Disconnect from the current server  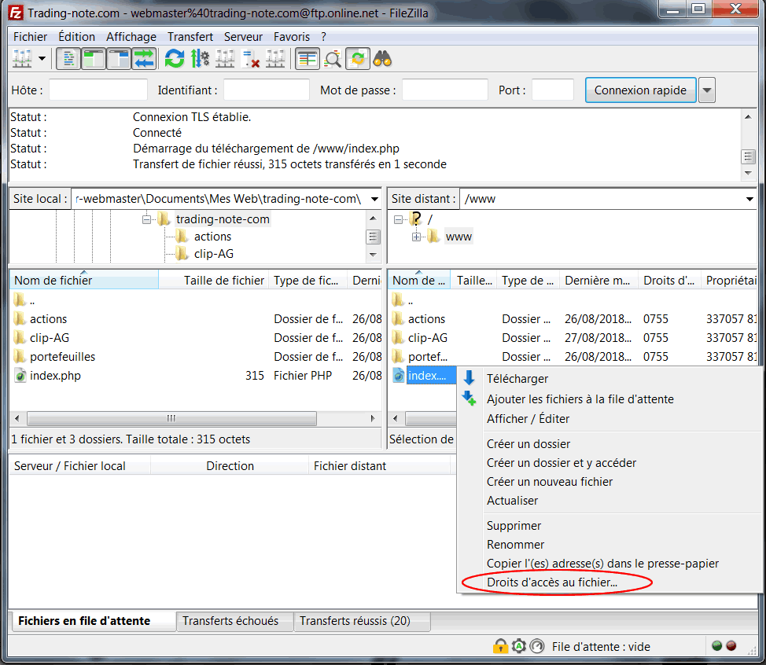(251, 59)
